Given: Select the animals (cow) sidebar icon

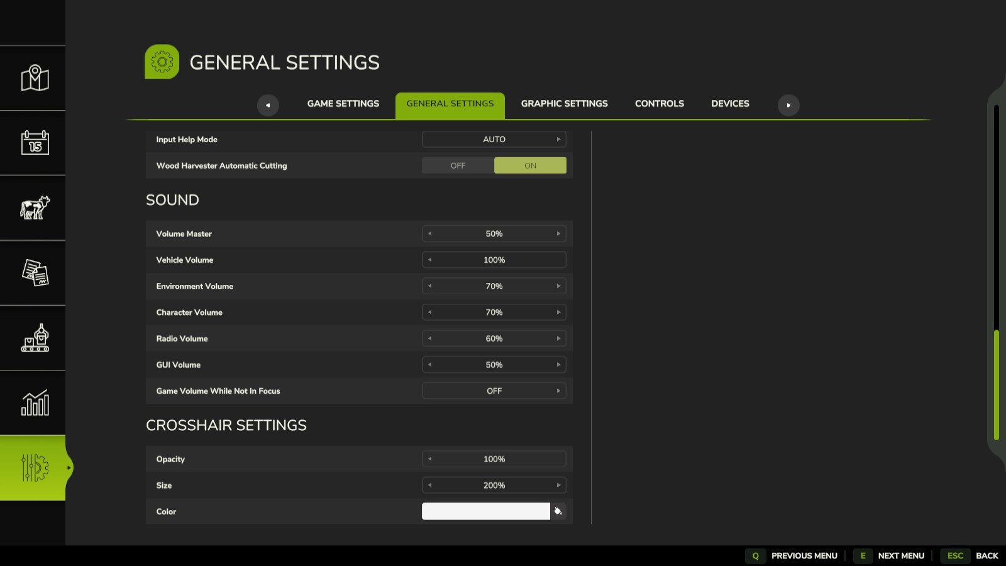Looking at the screenshot, I should pyautogui.click(x=33, y=208).
